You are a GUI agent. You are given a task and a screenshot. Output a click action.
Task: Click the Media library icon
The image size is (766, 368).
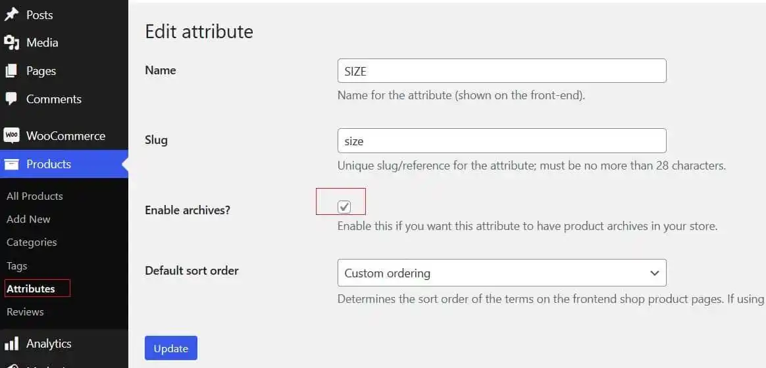click(x=11, y=43)
